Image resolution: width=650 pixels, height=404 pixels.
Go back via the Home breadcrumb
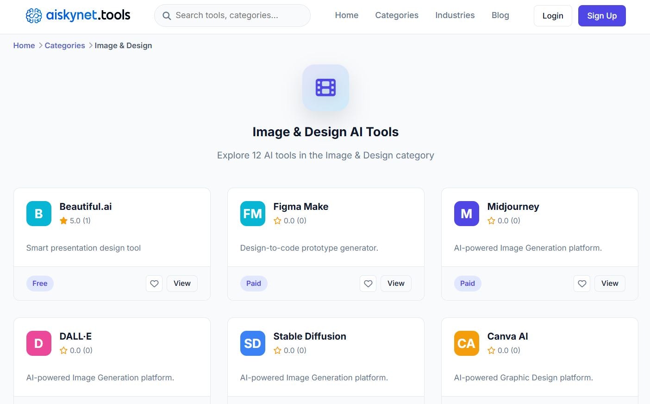(24, 45)
